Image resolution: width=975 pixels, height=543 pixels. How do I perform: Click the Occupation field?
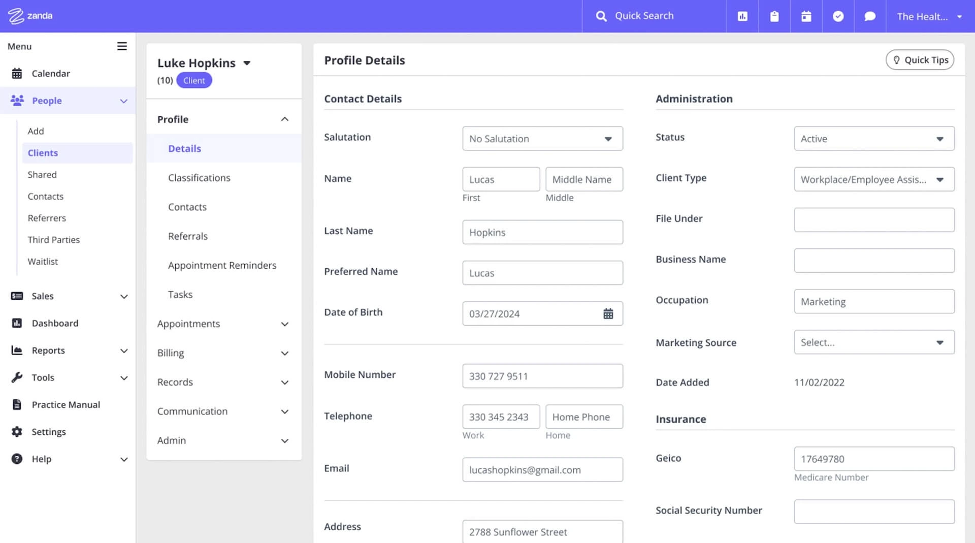tap(874, 301)
